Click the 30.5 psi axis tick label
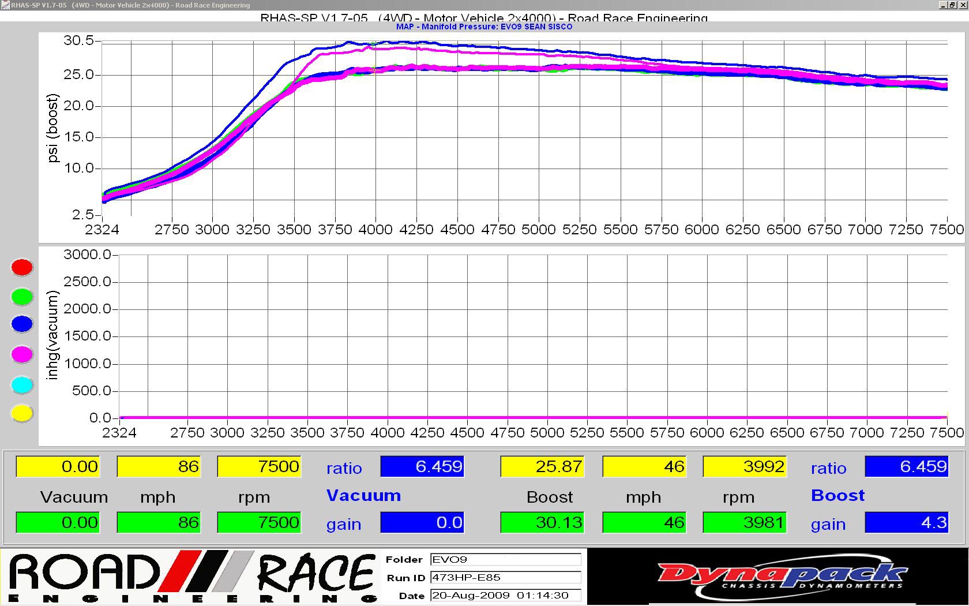The height and width of the screenshot is (606, 969). point(78,40)
